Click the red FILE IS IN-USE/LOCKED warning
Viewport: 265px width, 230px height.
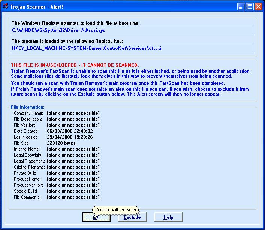coord(75,65)
